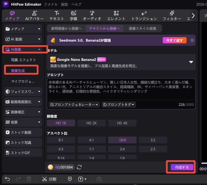The height and width of the screenshot is (185, 207).
Task: Choose the 16:9 aspect ratio
Action: point(122,140)
